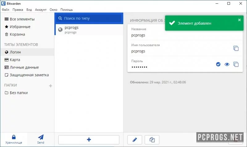Click the Bitwarden shield logo icon
The height and width of the screenshot is (147, 247).
coord(3,3)
